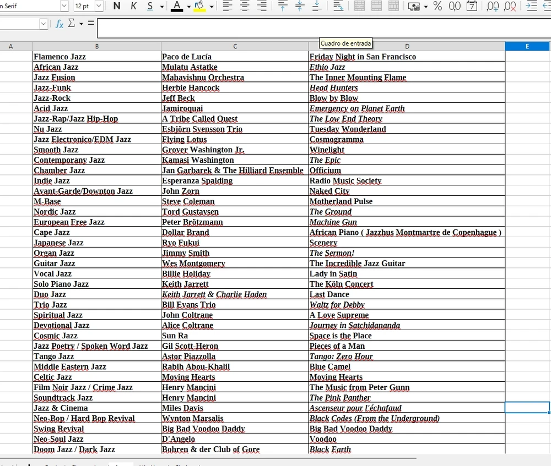Viewport: 551px width, 466px height.
Task: Select the 'Naked City' cell
Action: (407, 191)
